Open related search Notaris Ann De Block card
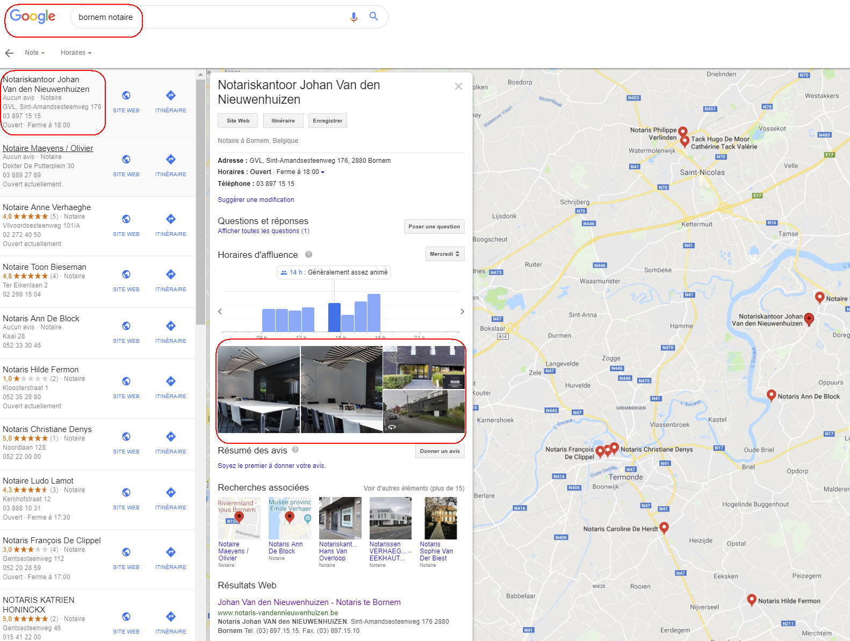This screenshot has width=850, height=641. (290, 529)
